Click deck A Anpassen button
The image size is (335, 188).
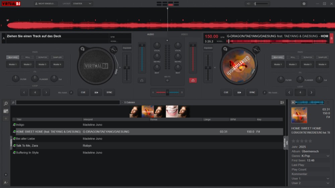click(x=127, y=48)
